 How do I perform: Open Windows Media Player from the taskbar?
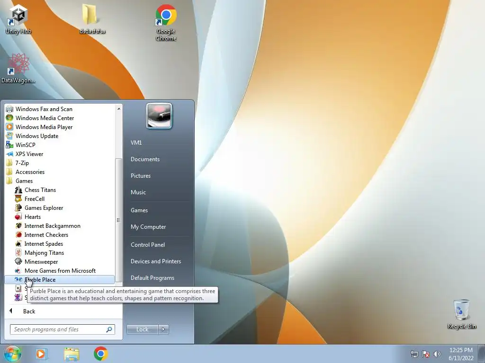41,354
